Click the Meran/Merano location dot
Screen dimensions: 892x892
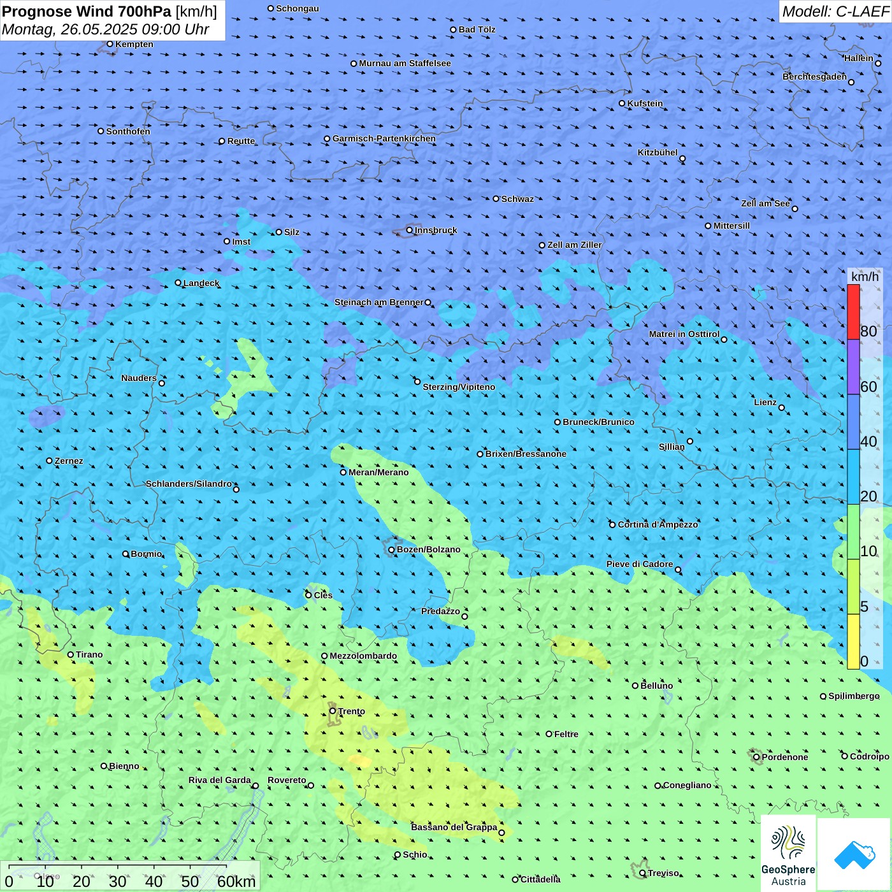coord(343,472)
